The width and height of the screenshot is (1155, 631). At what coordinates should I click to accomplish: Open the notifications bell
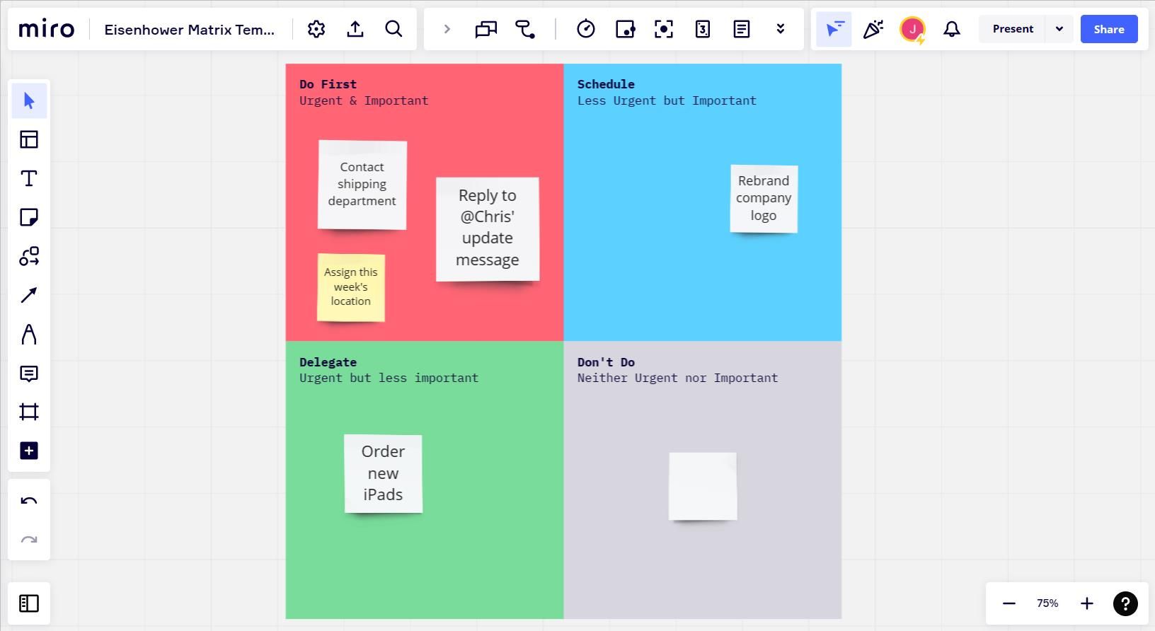pos(952,29)
